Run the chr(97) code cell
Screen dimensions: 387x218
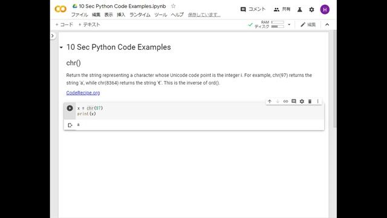[70, 108]
